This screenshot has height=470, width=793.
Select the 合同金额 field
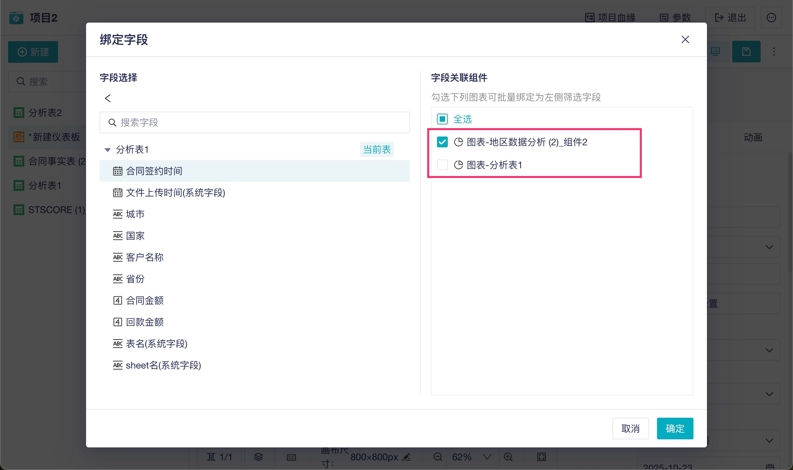click(144, 300)
